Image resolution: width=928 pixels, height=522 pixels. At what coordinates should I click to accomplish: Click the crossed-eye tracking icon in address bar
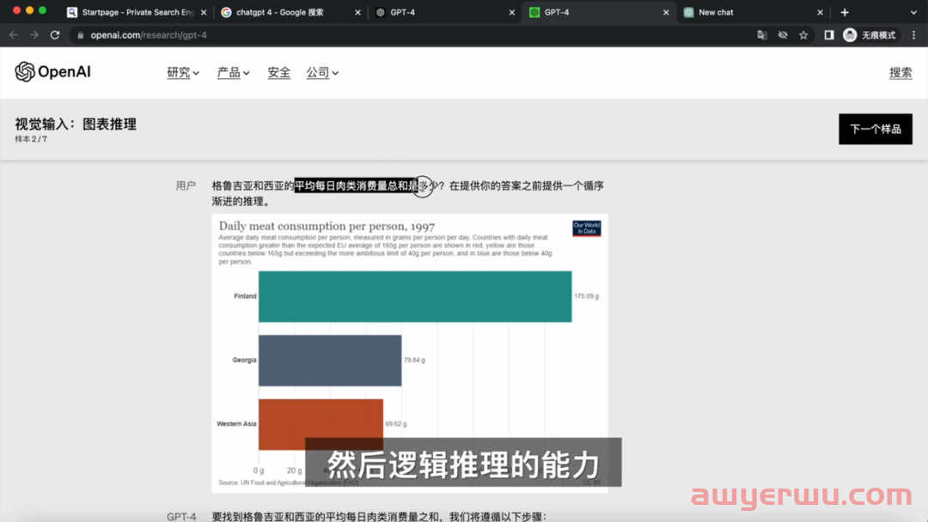click(x=783, y=35)
